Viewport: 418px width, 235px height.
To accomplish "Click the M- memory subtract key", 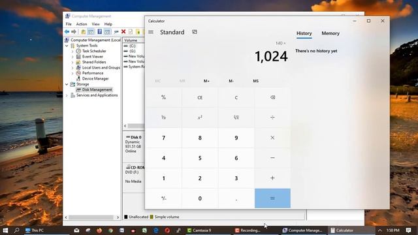I will [231, 81].
